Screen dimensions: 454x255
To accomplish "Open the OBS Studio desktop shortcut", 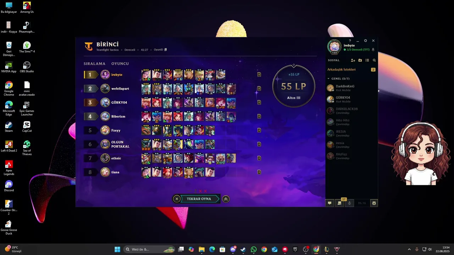I will [27, 67].
